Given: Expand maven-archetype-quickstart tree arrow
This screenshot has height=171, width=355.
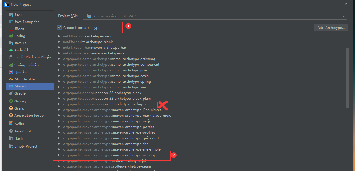Looking at the screenshot, I should [x=59, y=138].
